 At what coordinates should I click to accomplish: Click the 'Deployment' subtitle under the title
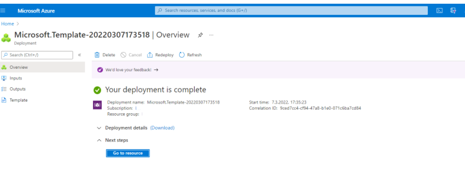point(26,43)
